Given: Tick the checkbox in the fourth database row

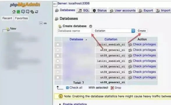Looking at the screenshot, I should (58, 61).
